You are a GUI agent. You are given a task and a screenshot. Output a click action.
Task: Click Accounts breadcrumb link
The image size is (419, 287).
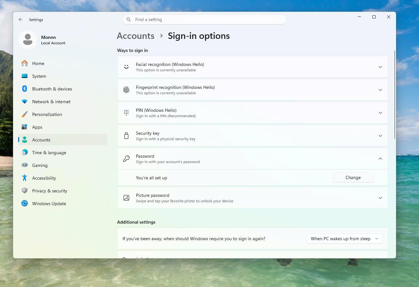[x=136, y=36]
